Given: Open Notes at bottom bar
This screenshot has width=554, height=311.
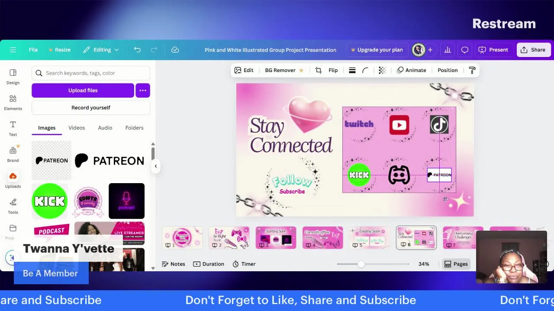Looking at the screenshot, I should coord(173,264).
